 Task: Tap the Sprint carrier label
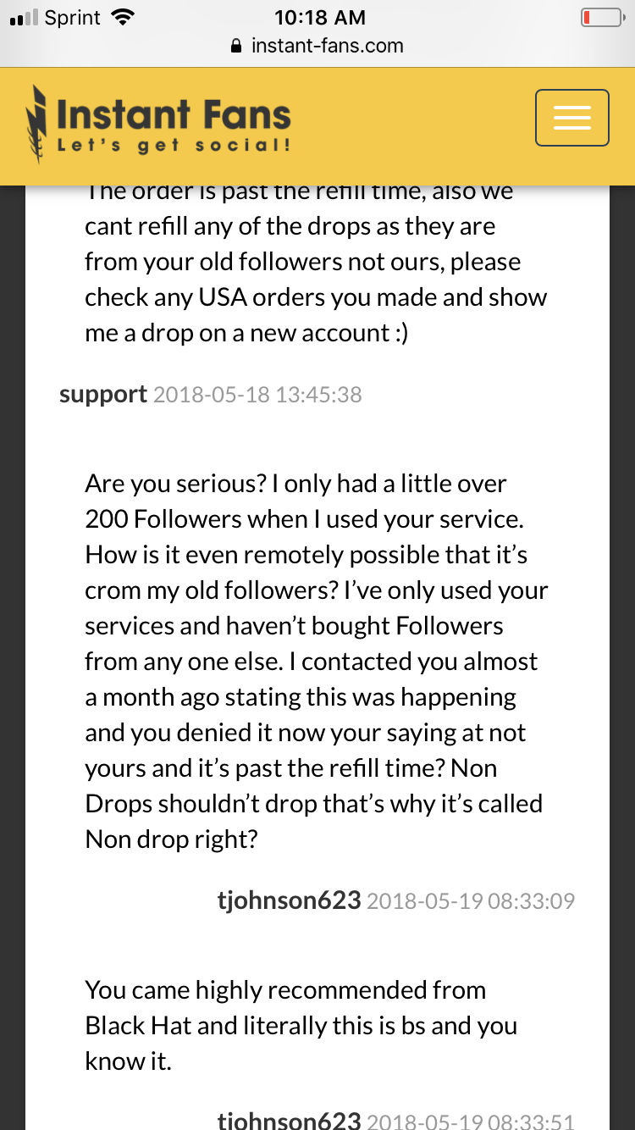click(x=73, y=18)
